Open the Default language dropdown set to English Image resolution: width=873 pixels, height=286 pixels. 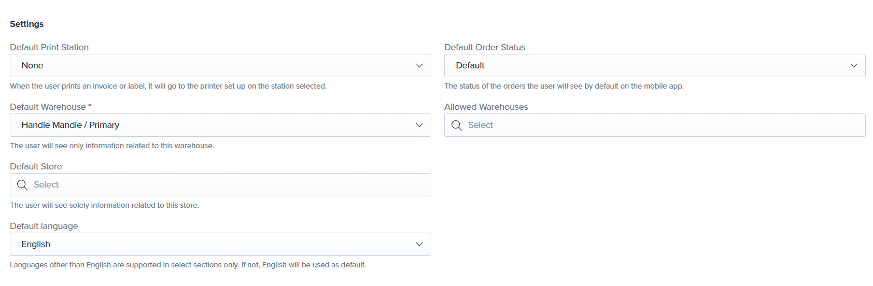220,245
